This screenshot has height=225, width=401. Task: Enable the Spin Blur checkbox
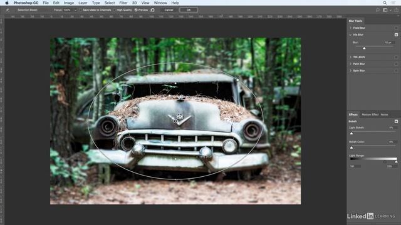(396, 71)
